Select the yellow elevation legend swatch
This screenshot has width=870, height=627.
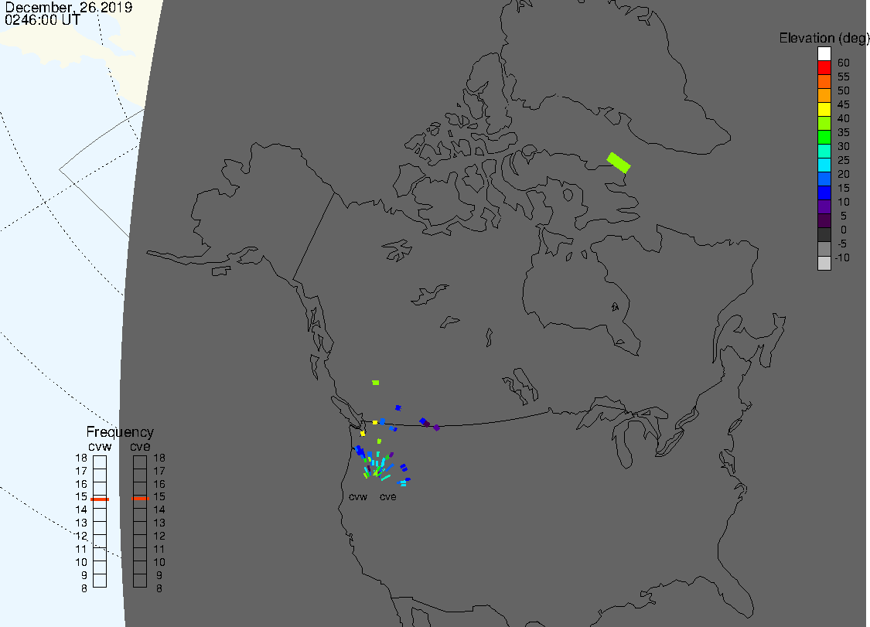824,109
